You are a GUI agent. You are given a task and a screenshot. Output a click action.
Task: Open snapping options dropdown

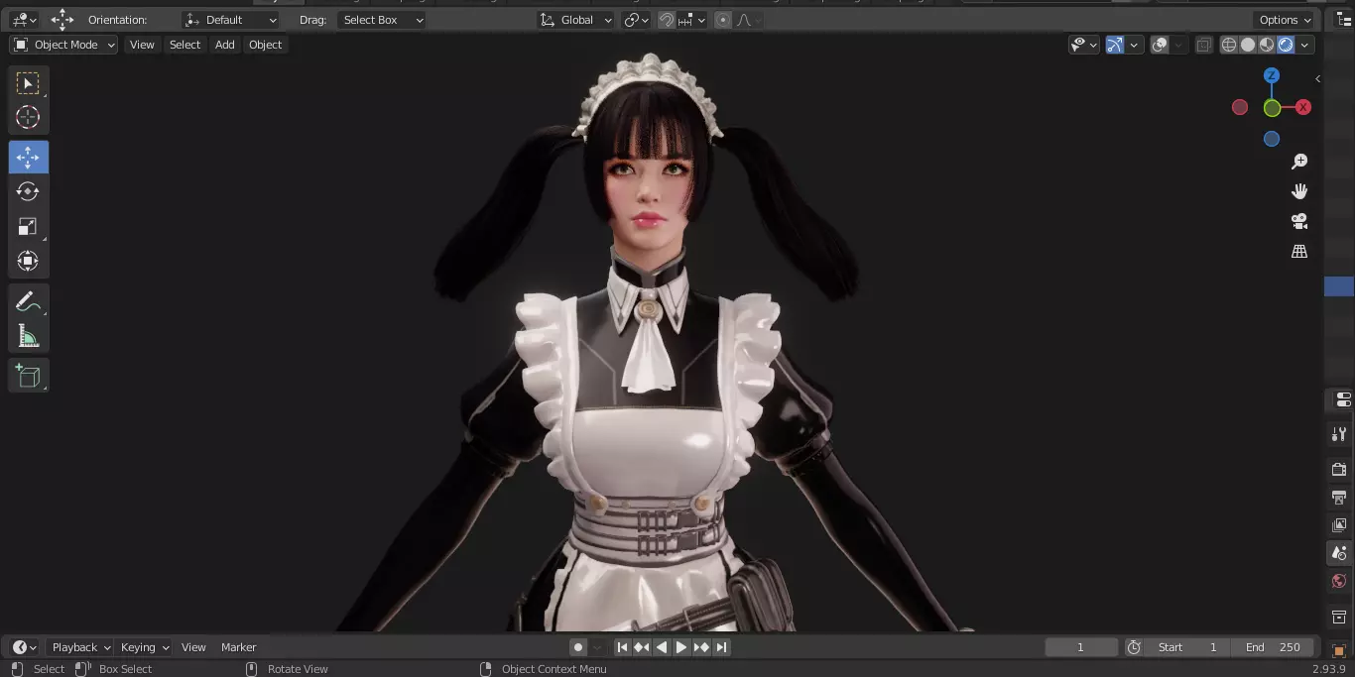click(692, 20)
